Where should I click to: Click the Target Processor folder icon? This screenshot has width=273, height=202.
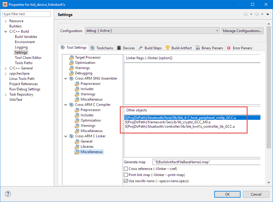click(71, 57)
